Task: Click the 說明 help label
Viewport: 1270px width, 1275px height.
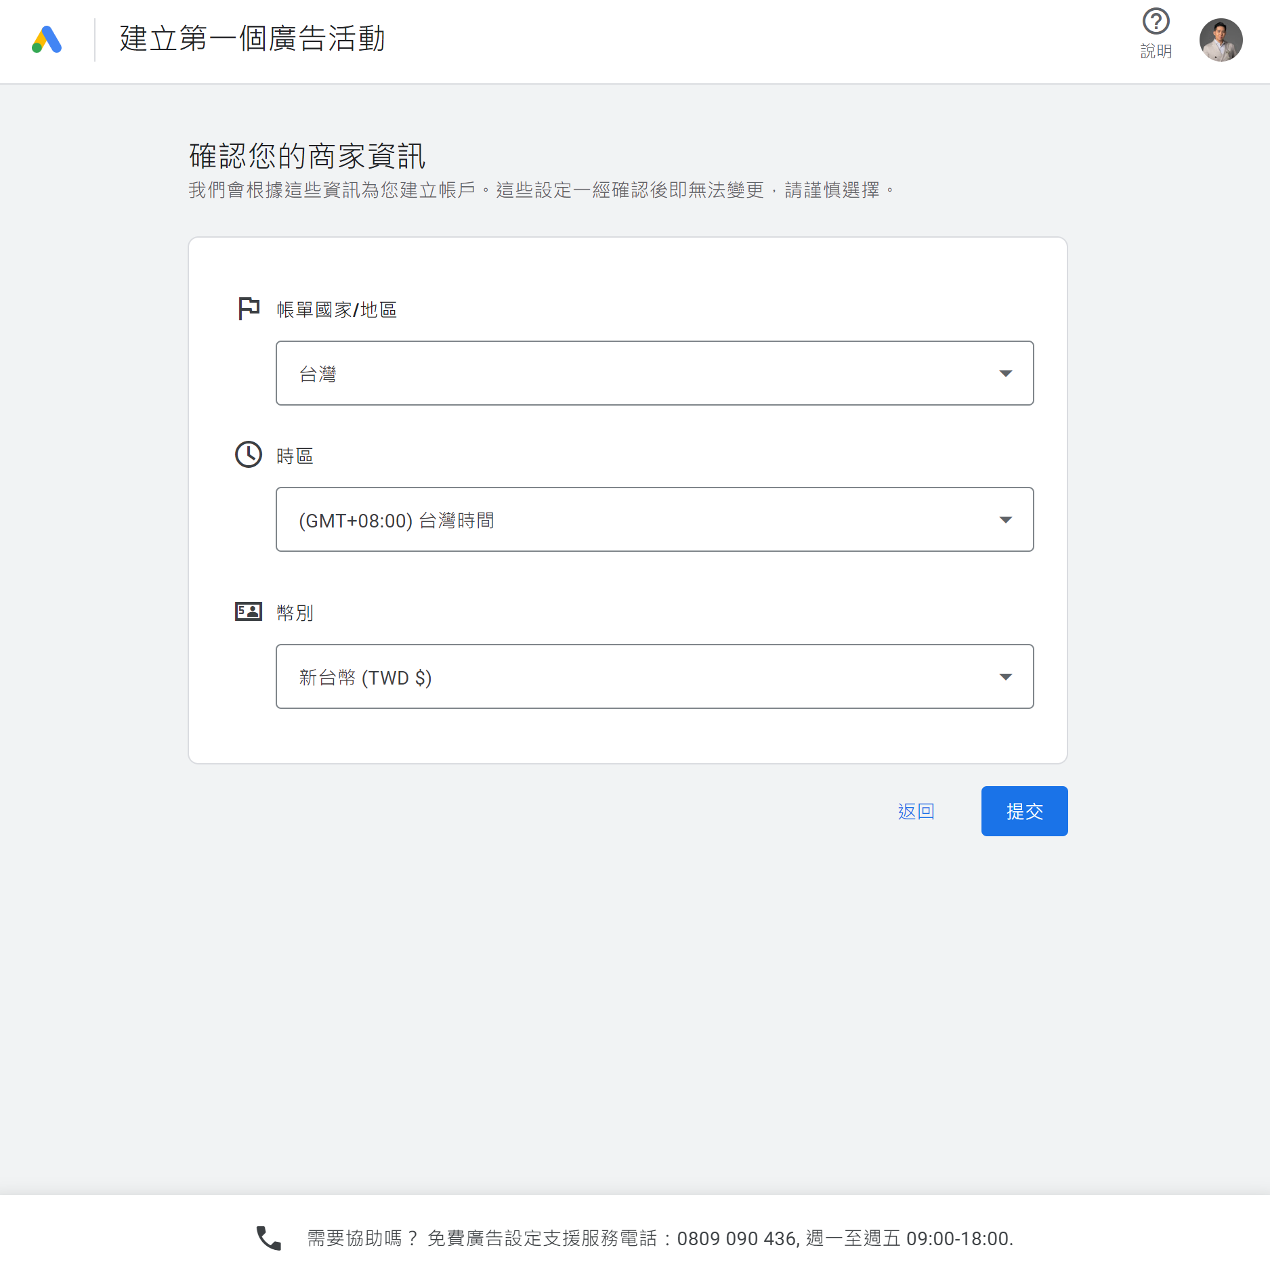Action: 1156,51
